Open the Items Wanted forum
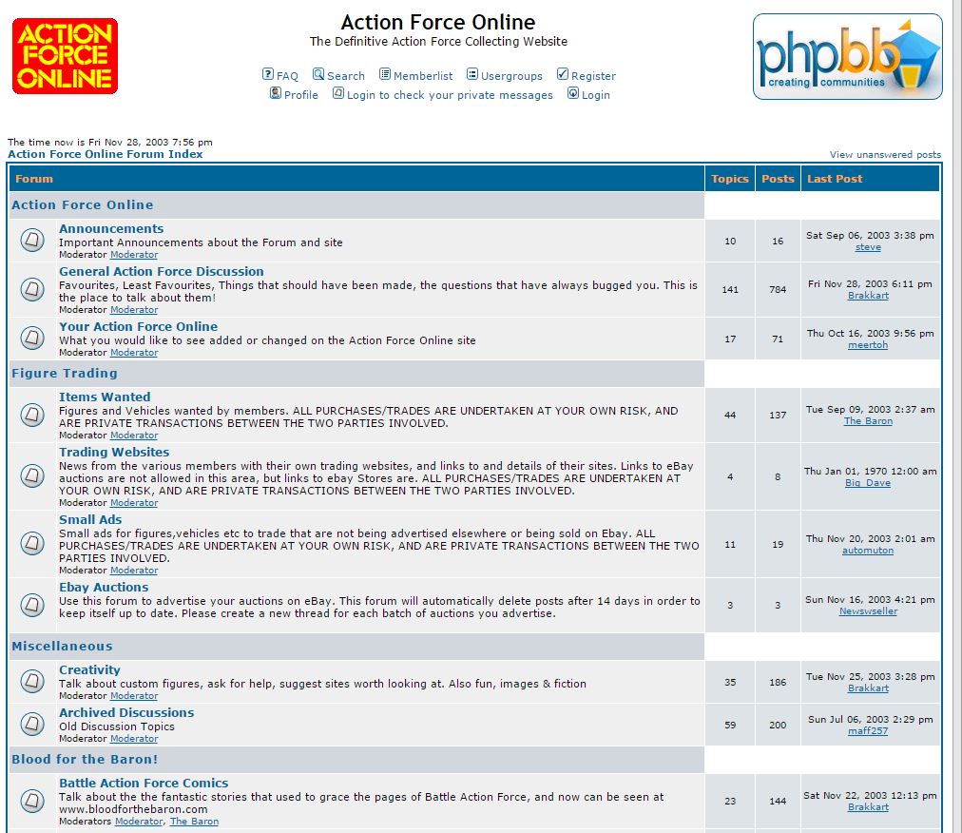This screenshot has height=833, width=962. [x=105, y=397]
